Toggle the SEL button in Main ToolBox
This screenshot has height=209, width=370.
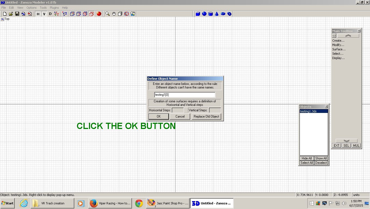click(x=346, y=146)
